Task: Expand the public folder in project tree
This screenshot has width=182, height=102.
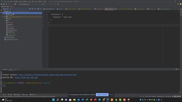Action: click(5, 19)
